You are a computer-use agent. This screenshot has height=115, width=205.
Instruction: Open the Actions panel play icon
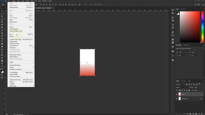[173, 13]
